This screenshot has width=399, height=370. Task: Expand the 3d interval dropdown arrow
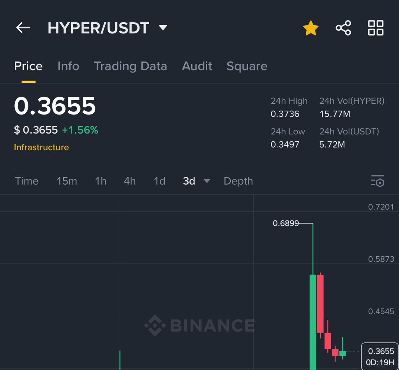207,181
